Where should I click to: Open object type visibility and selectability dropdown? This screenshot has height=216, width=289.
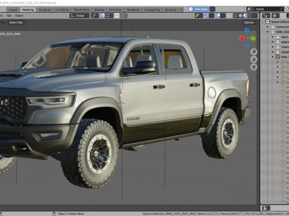click(x=199, y=16)
